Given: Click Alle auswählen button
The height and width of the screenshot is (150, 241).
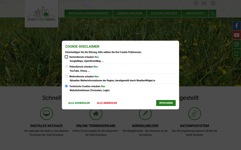Looking at the screenshot, I should [x=79, y=103].
